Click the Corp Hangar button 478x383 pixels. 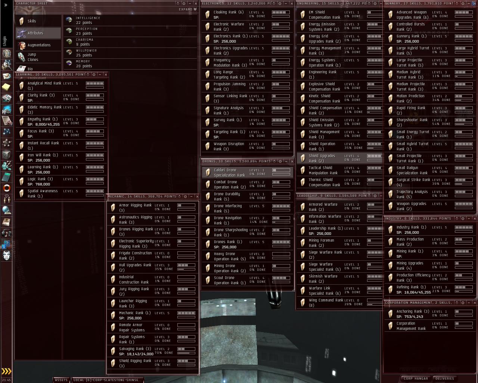coord(416,379)
